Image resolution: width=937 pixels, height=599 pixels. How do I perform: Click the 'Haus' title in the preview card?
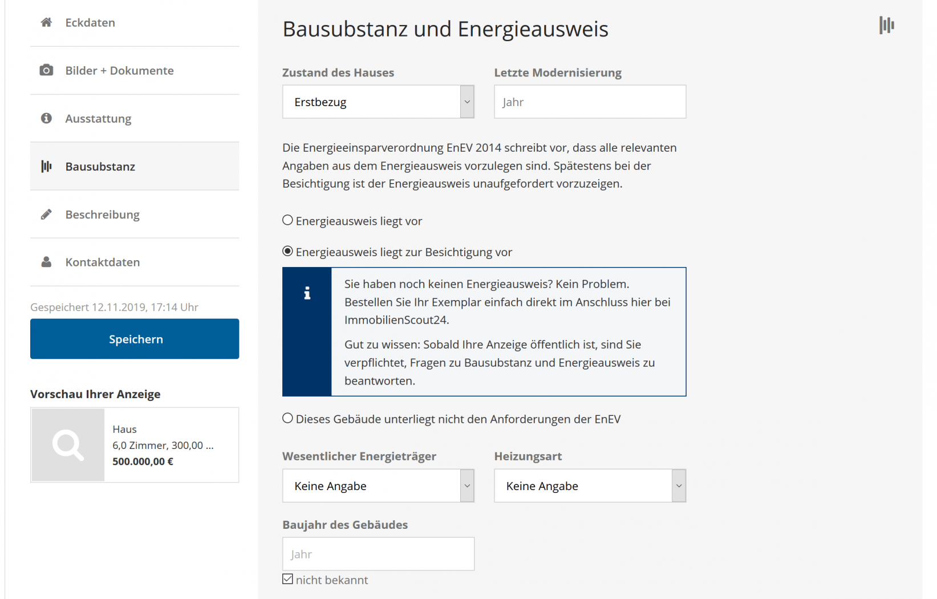pyautogui.click(x=124, y=429)
